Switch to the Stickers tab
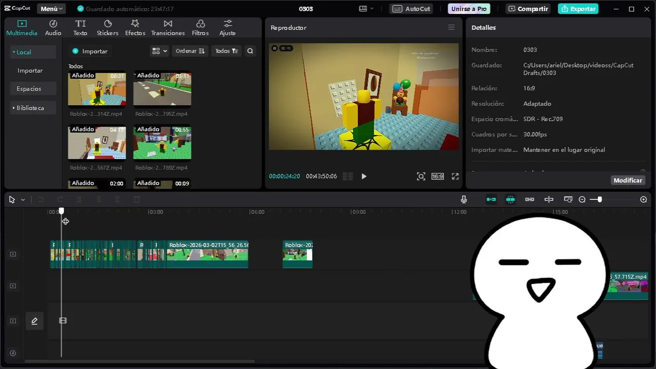Viewport: 656px width, 369px height. tap(108, 28)
